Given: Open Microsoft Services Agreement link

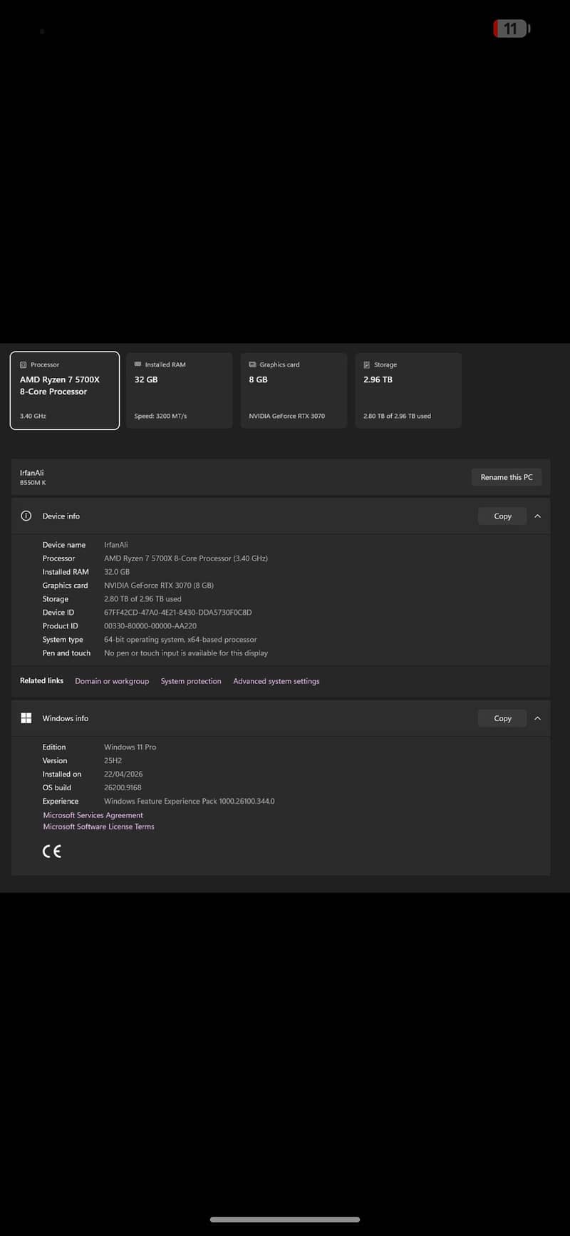Looking at the screenshot, I should [93, 815].
